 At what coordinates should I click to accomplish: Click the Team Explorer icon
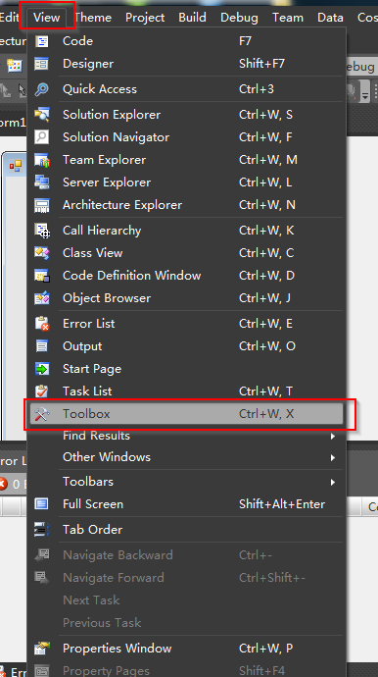42,160
